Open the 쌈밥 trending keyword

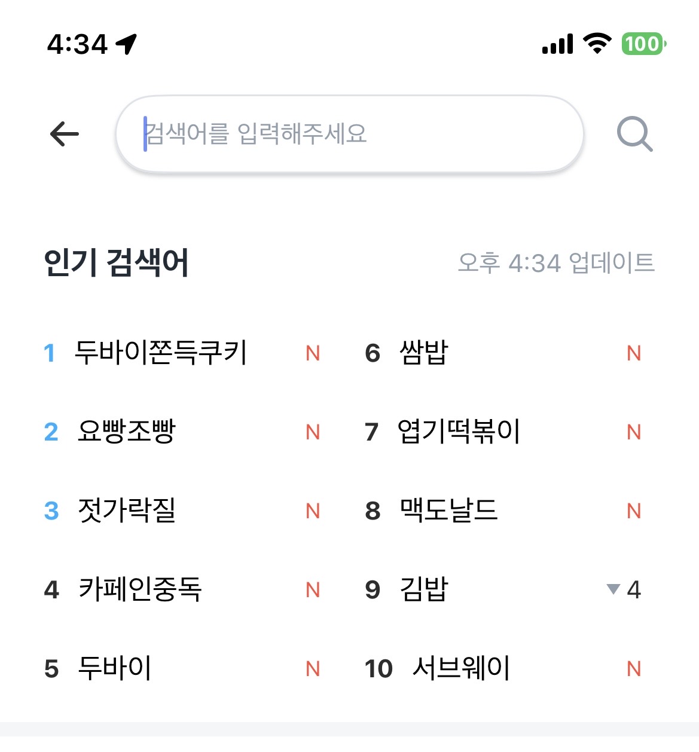[424, 353]
